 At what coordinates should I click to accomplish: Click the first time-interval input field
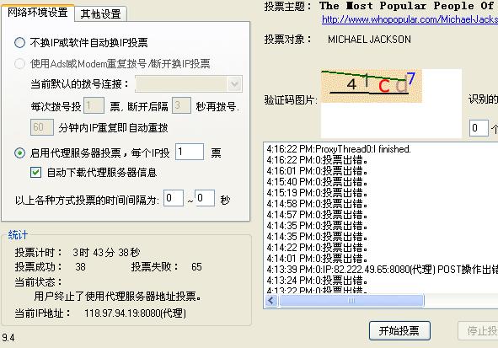tap(174, 198)
